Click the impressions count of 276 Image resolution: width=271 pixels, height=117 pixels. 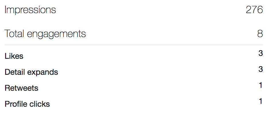(254, 10)
